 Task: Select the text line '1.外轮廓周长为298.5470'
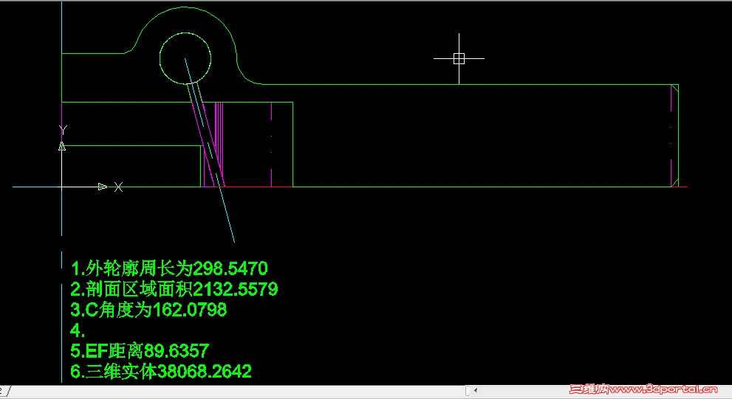(169, 268)
